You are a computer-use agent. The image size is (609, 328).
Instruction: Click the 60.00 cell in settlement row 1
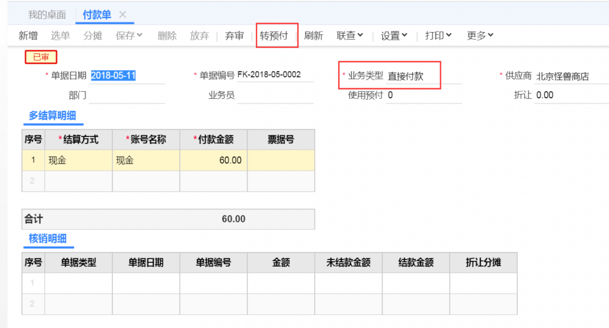pyautogui.click(x=214, y=160)
